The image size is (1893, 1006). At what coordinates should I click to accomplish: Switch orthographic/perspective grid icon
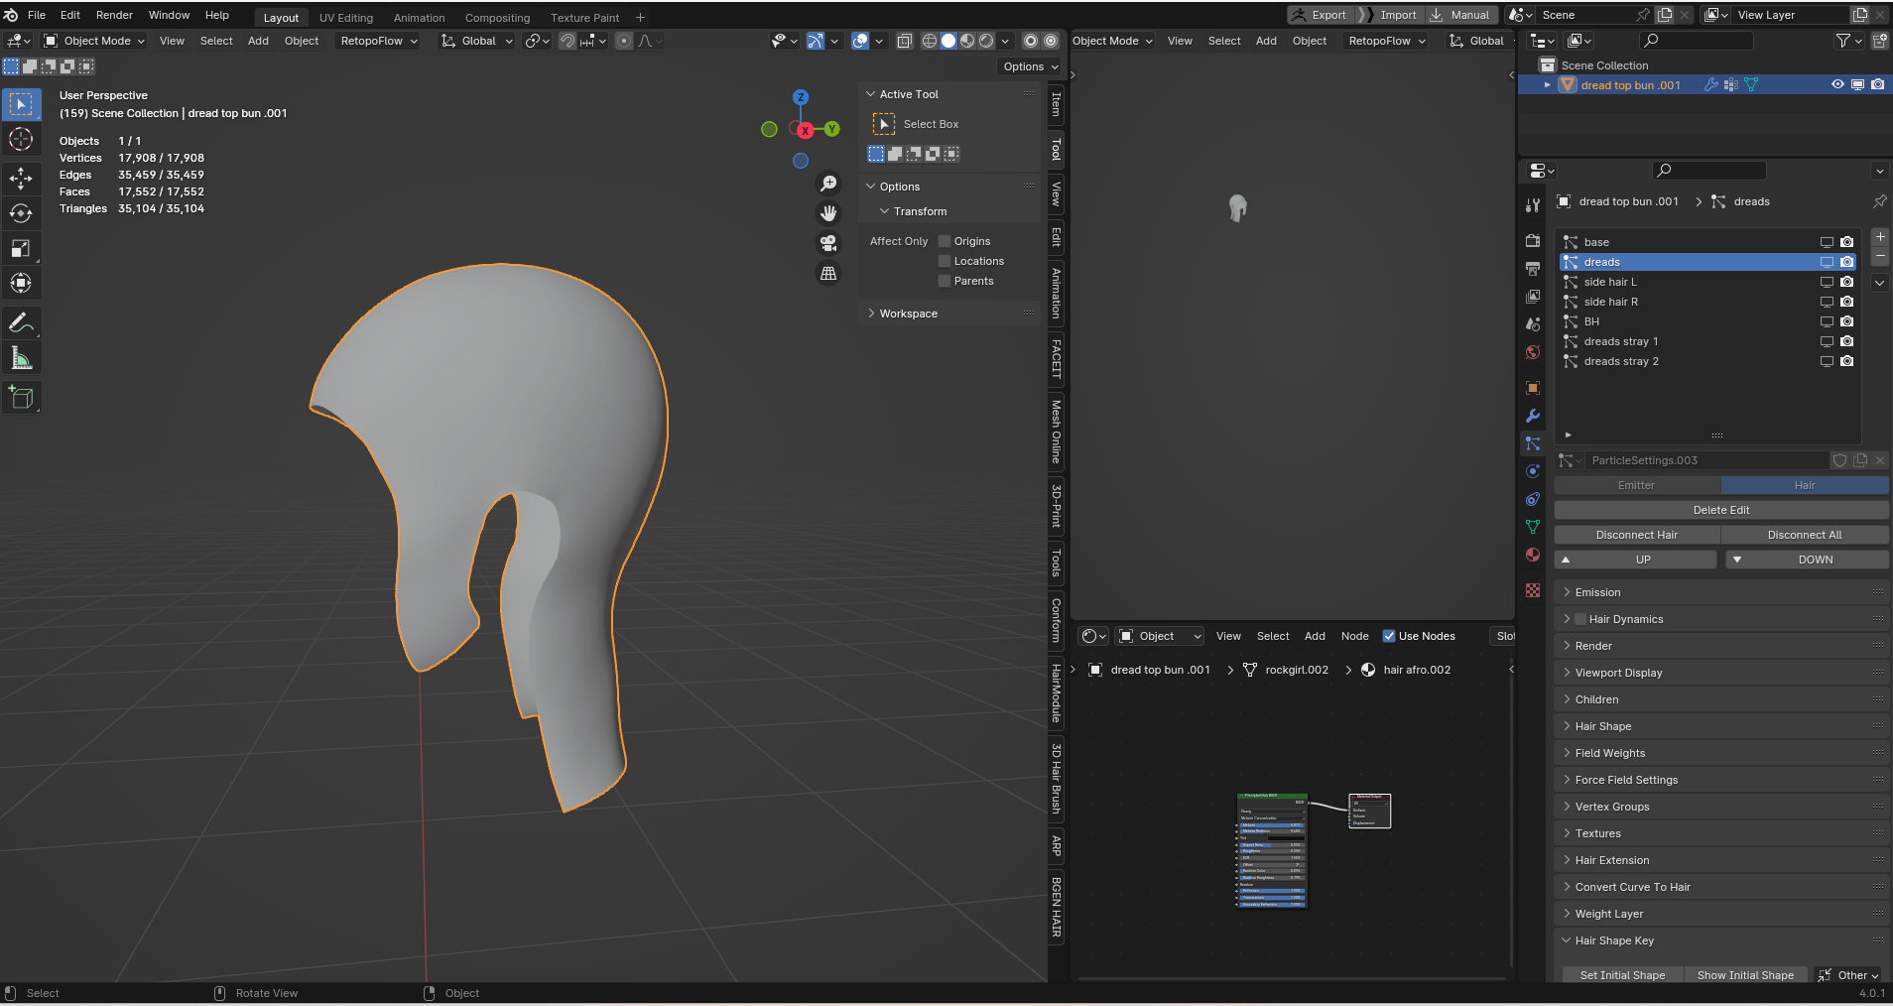[x=828, y=273]
